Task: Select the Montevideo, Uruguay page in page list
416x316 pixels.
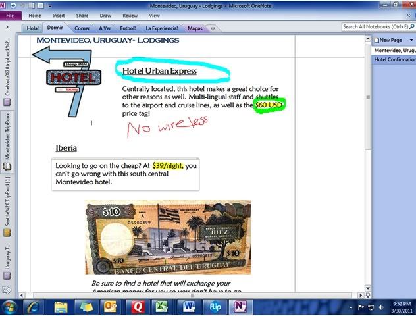Action: tap(394, 51)
